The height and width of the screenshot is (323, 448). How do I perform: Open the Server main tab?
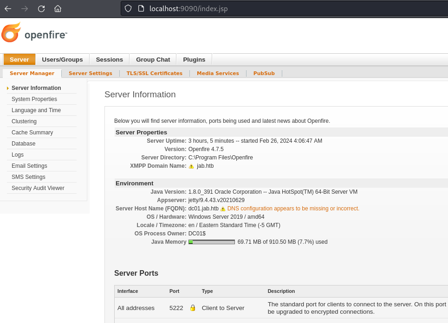tap(19, 60)
